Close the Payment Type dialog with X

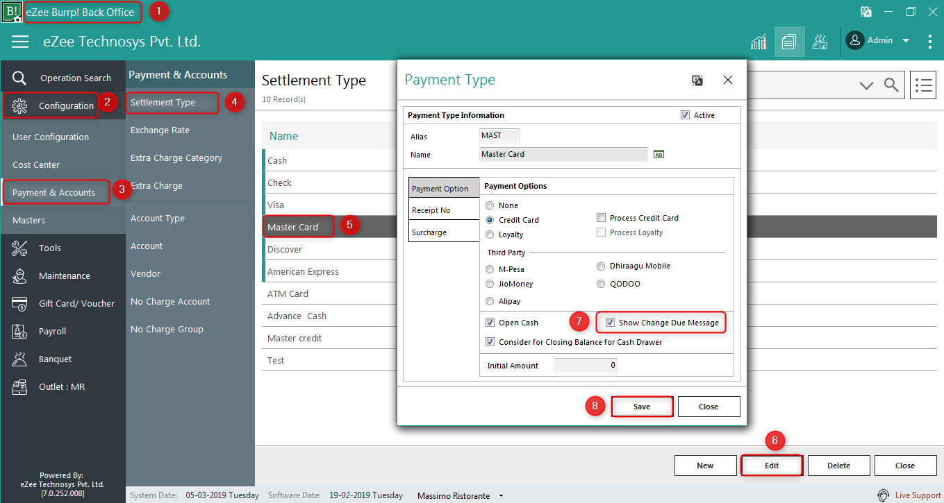coord(728,80)
